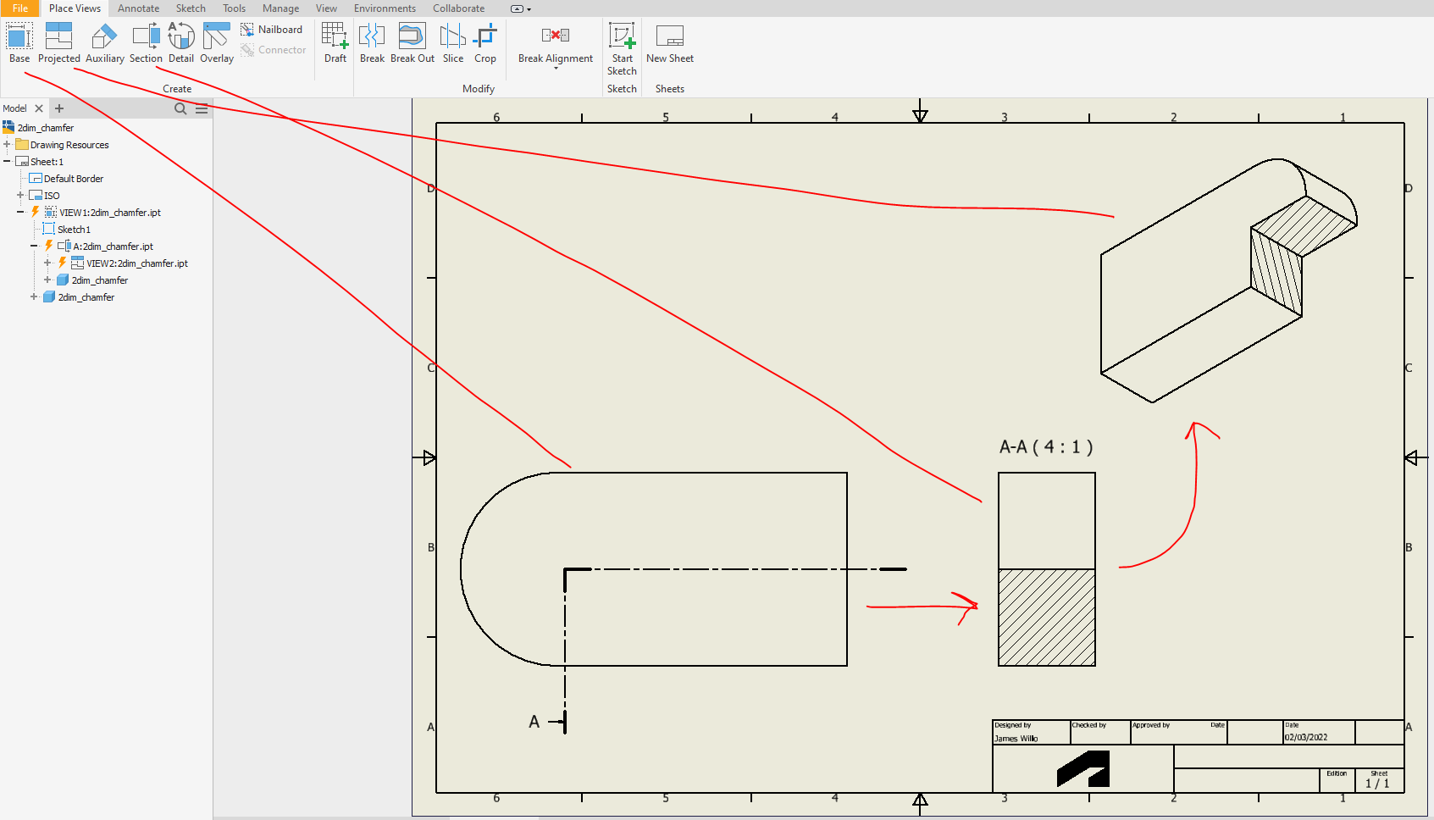This screenshot has width=1434, height=820.
Task: Click the search icon in the Model browser
Action: (180, 108)
